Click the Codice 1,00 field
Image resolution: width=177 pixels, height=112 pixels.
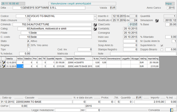point(23,16)
